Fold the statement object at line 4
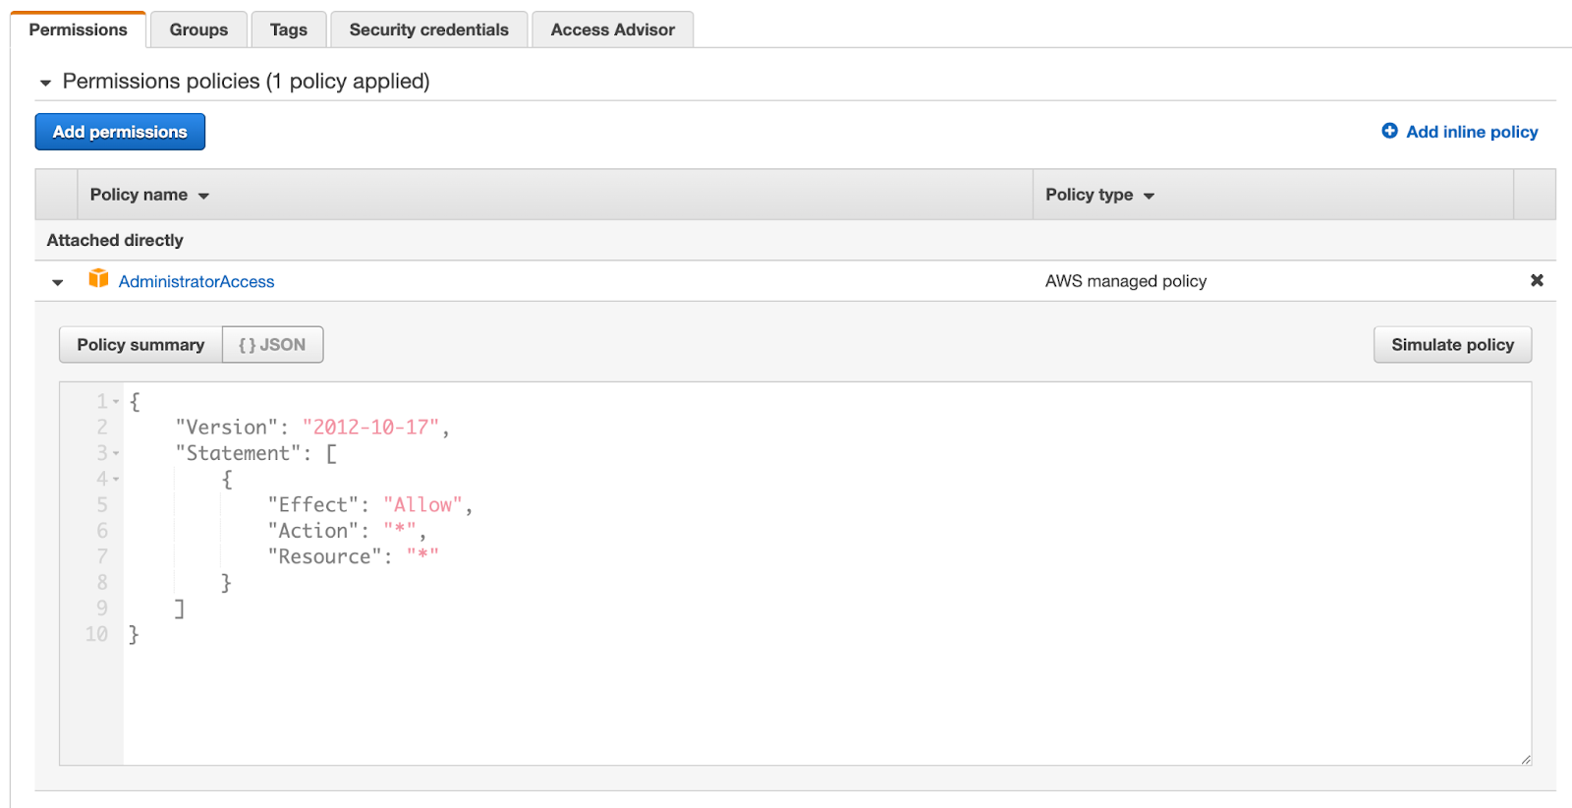 116,480
